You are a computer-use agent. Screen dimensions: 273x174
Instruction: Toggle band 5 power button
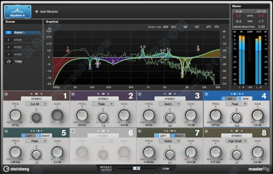(6, 131)
